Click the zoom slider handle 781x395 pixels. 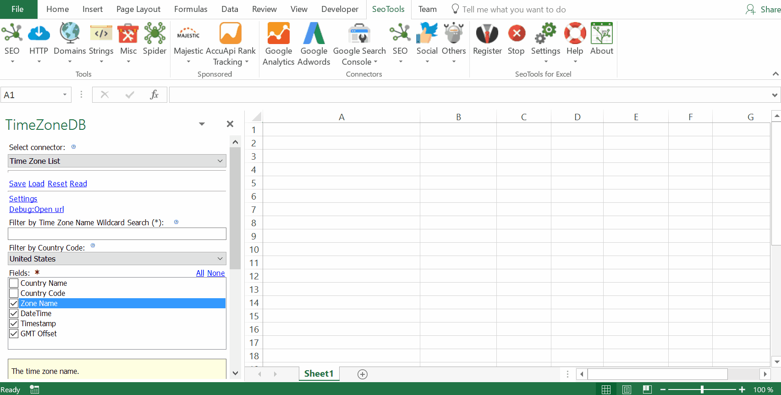(702, 389)
